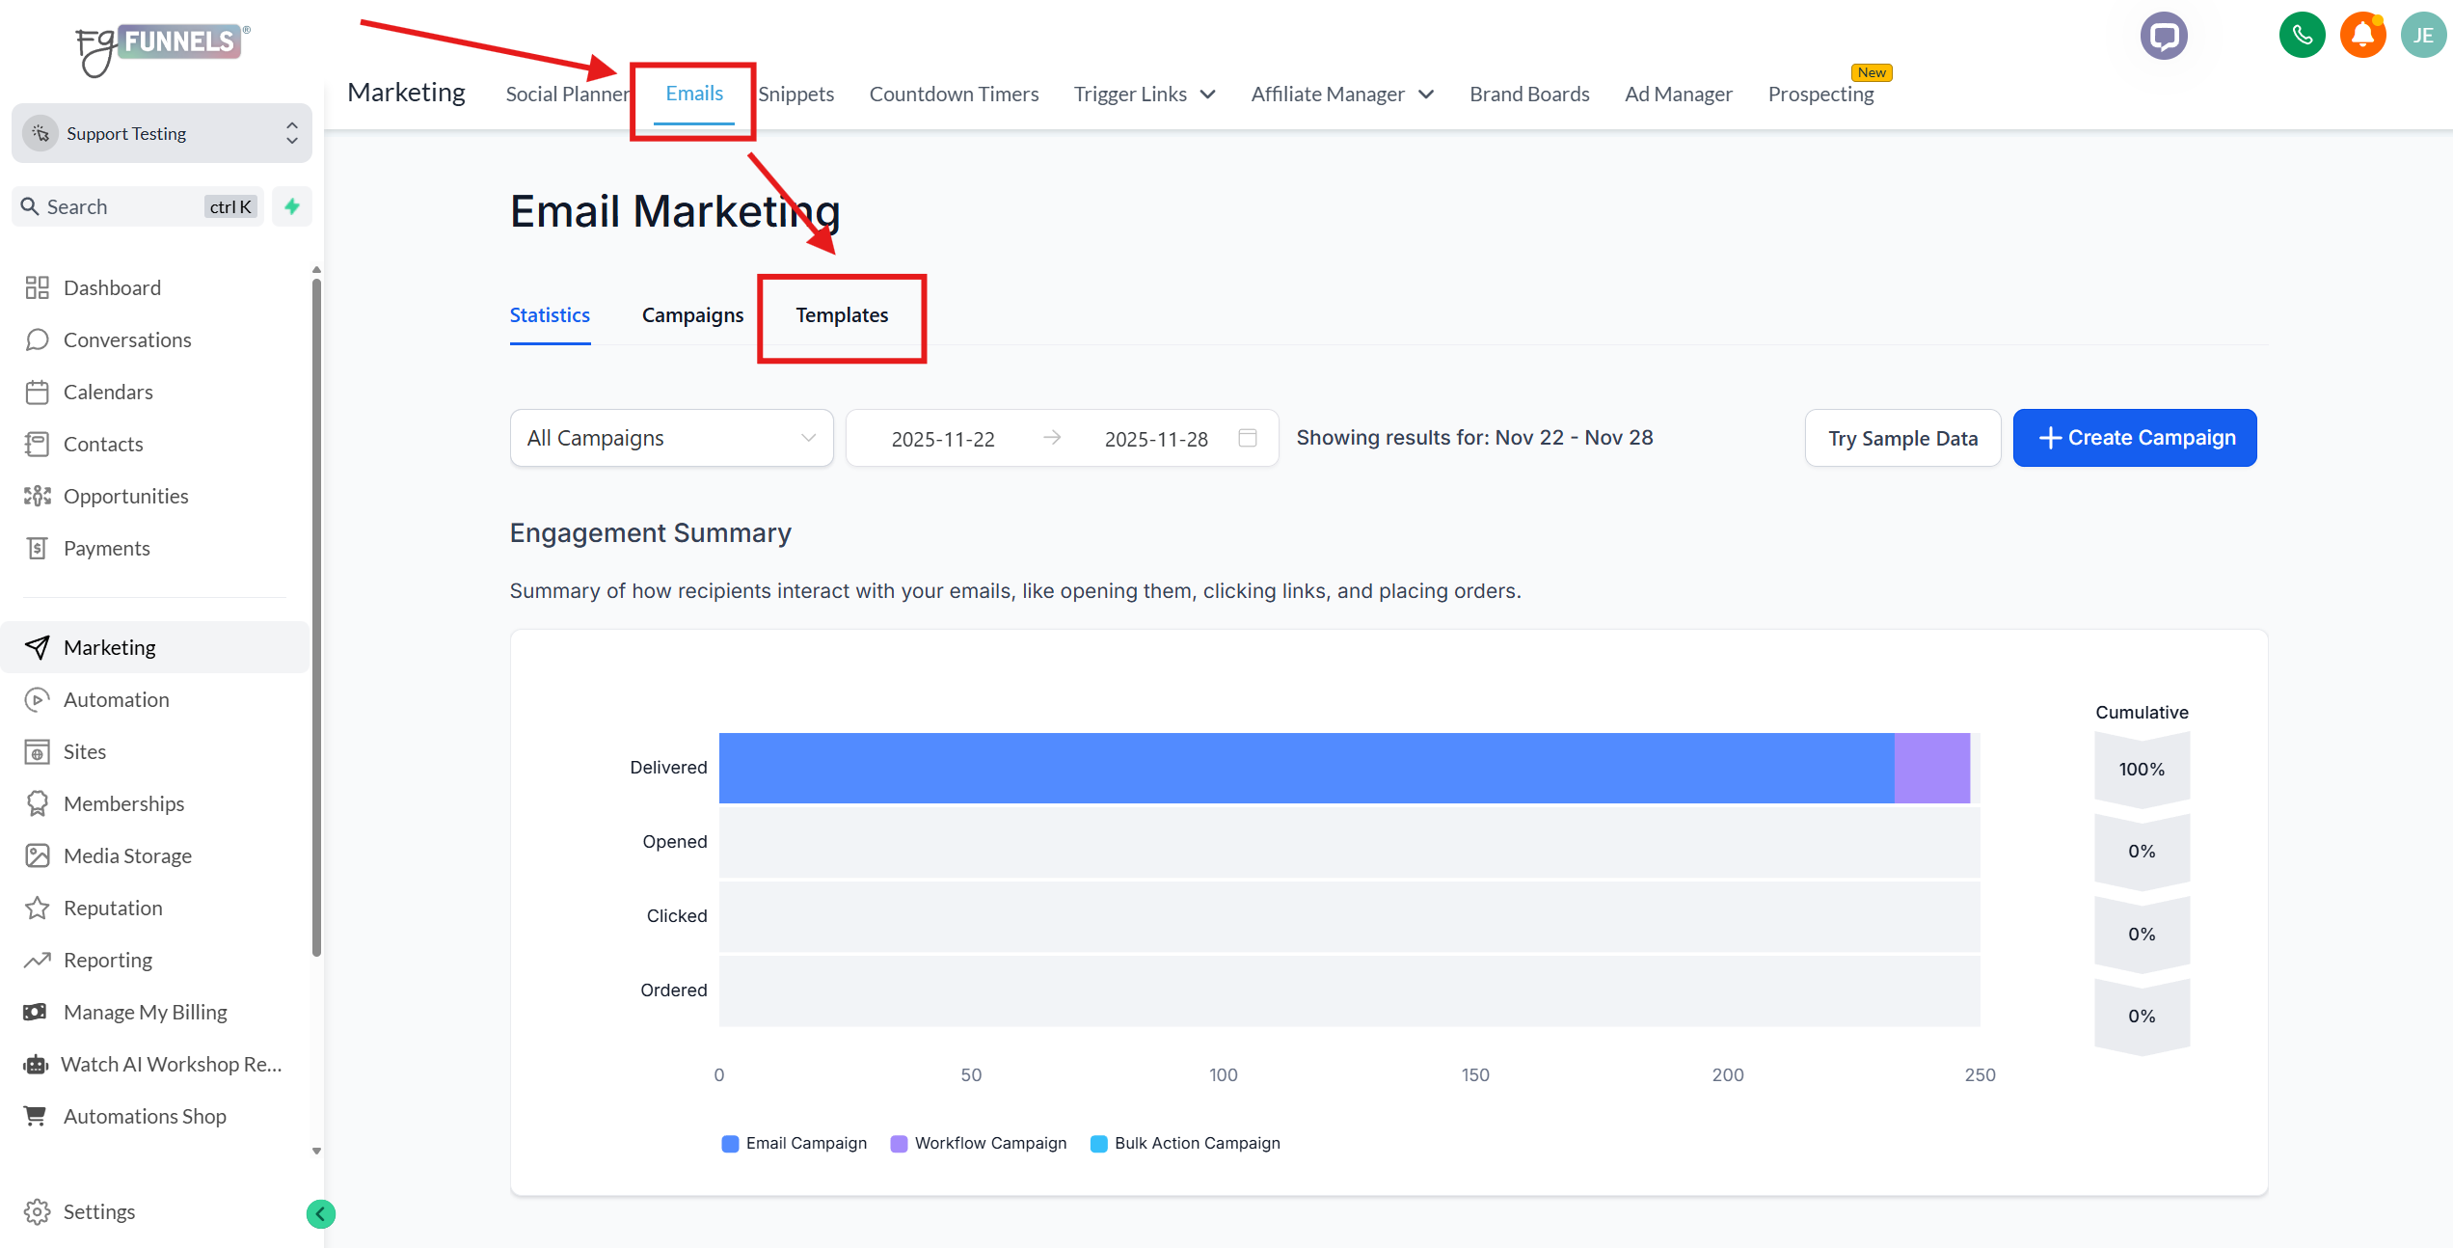This screenshot has height=1248, width=2453.
Task: Open Support Testing account switcher
Action: click(x=161, y=133)
